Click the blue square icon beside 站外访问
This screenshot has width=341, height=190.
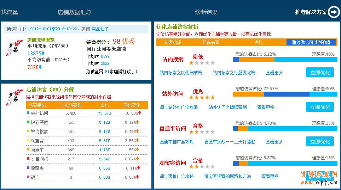(28, 113)
